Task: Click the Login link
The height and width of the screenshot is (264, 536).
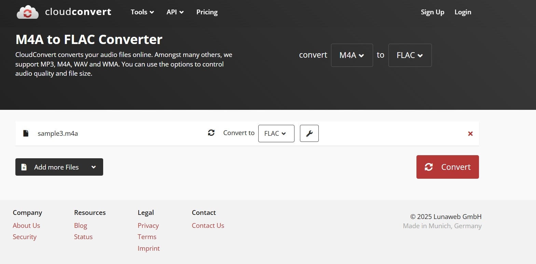Action: [463, 12]
